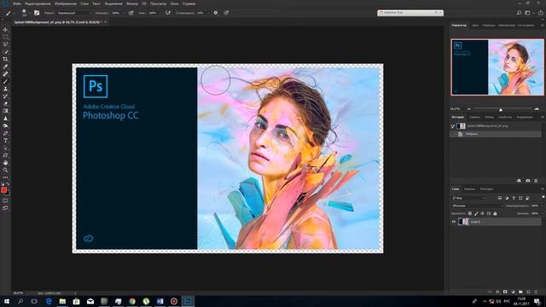
Task: Select the Hand tool
Action: tap(5, 163)
